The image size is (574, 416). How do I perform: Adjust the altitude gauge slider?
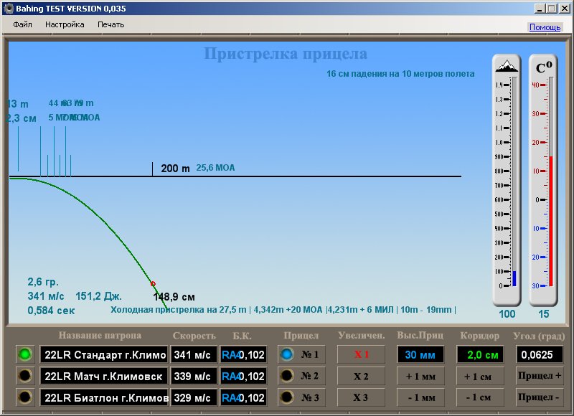(514, 278)
